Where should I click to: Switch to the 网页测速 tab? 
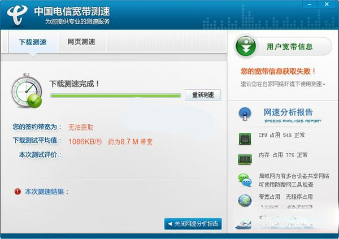coord(82,42)
